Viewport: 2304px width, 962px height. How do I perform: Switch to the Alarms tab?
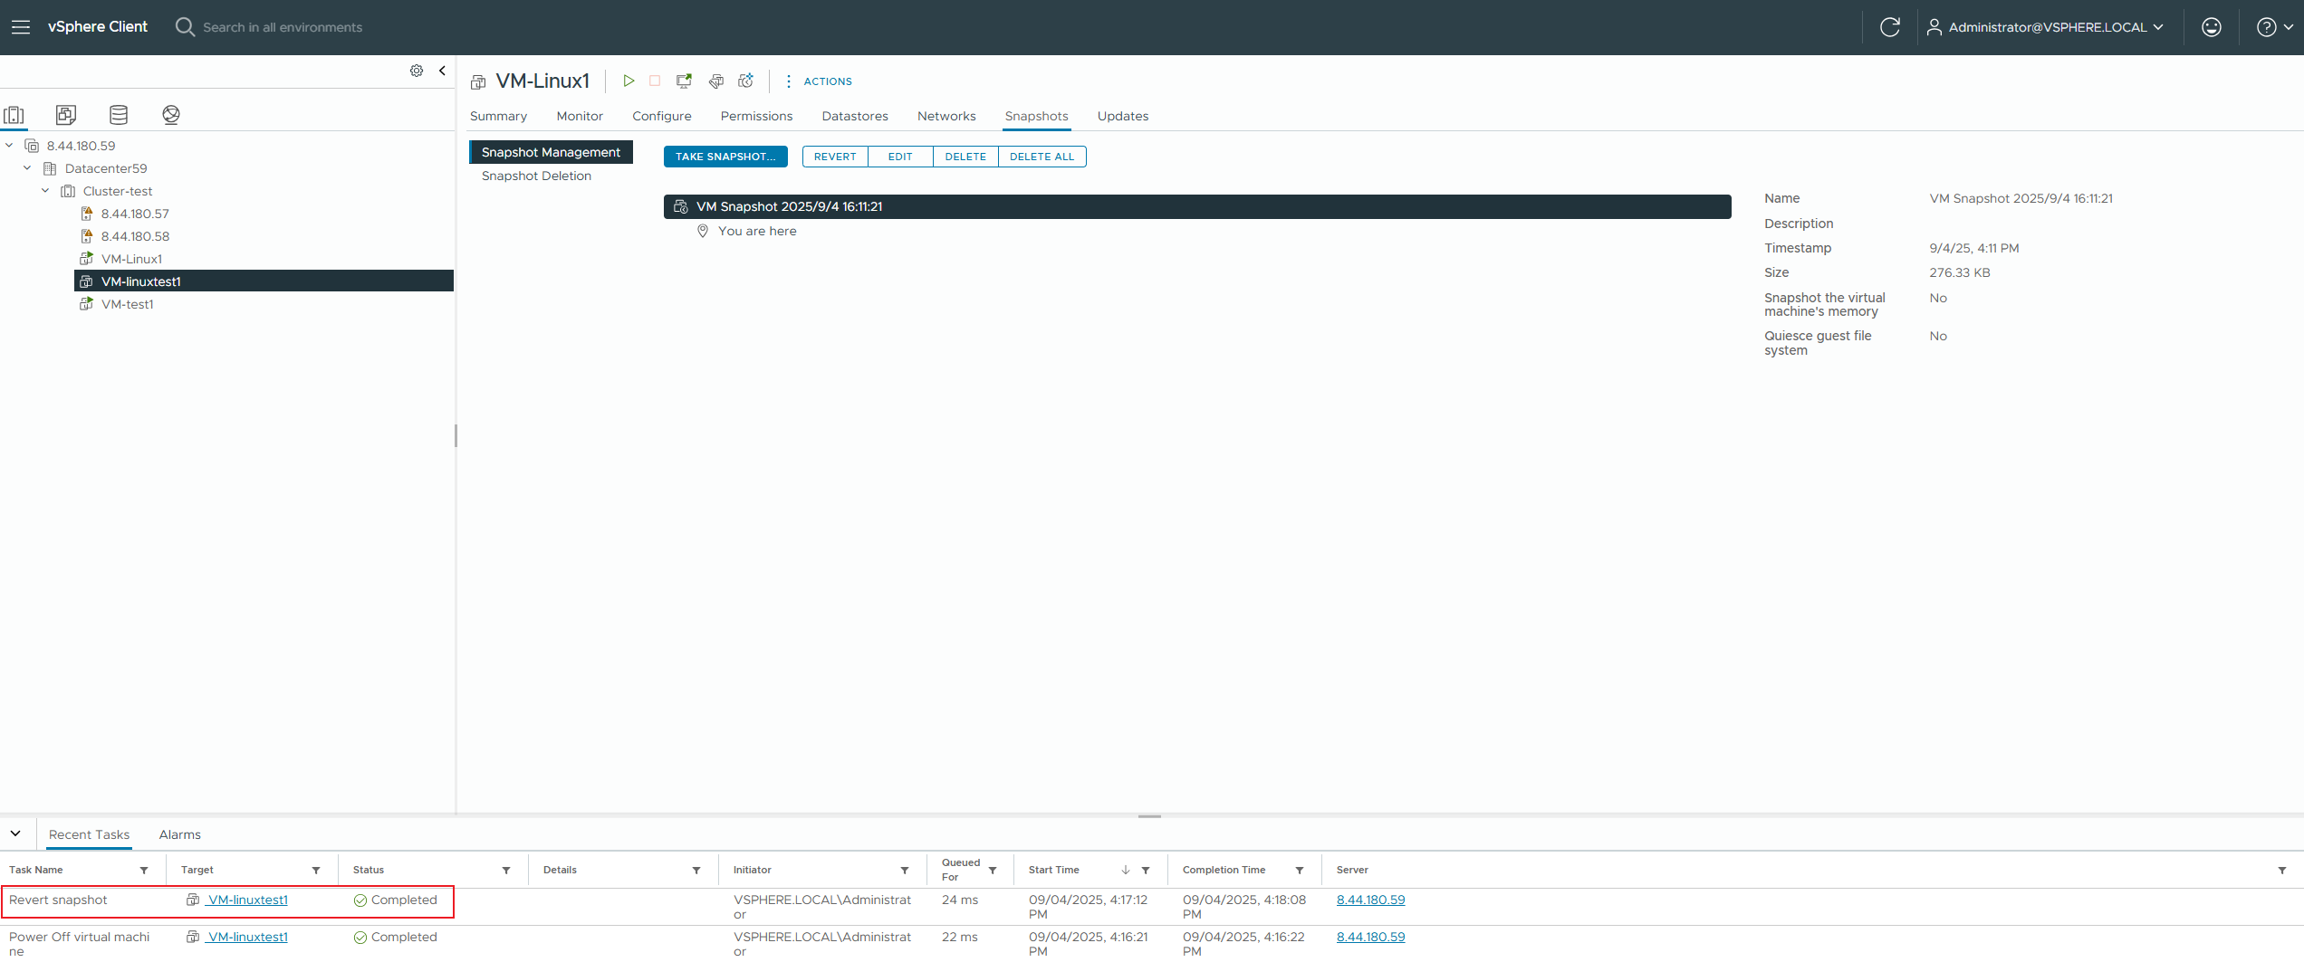(180, 834)
